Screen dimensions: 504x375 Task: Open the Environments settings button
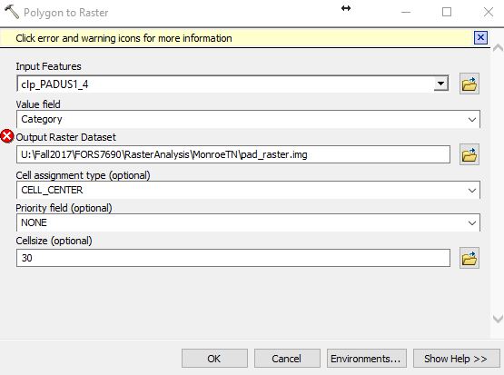(x=367, y=359)
